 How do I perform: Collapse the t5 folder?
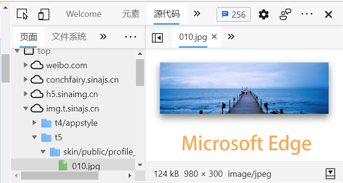pos(34,137)
